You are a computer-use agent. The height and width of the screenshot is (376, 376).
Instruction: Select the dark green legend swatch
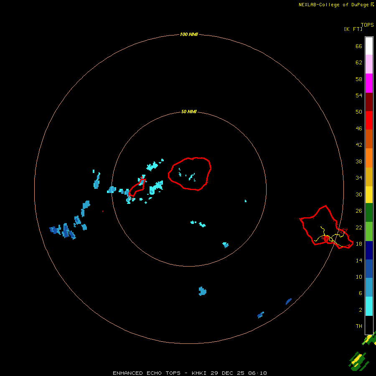pyautogui.click(x=369, y=213)
